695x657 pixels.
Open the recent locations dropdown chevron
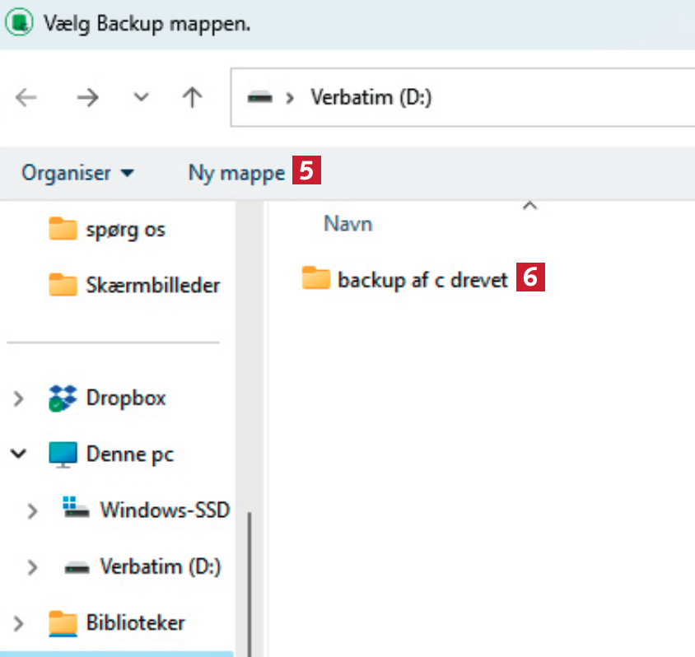[x=141, y=98]
